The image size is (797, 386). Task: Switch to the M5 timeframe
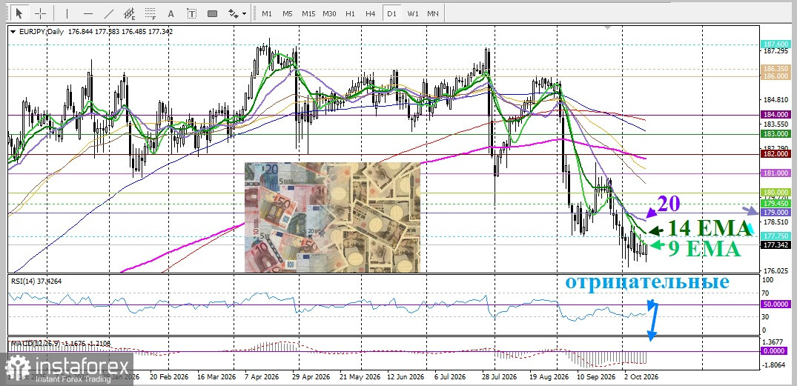[x=287, y=14]
